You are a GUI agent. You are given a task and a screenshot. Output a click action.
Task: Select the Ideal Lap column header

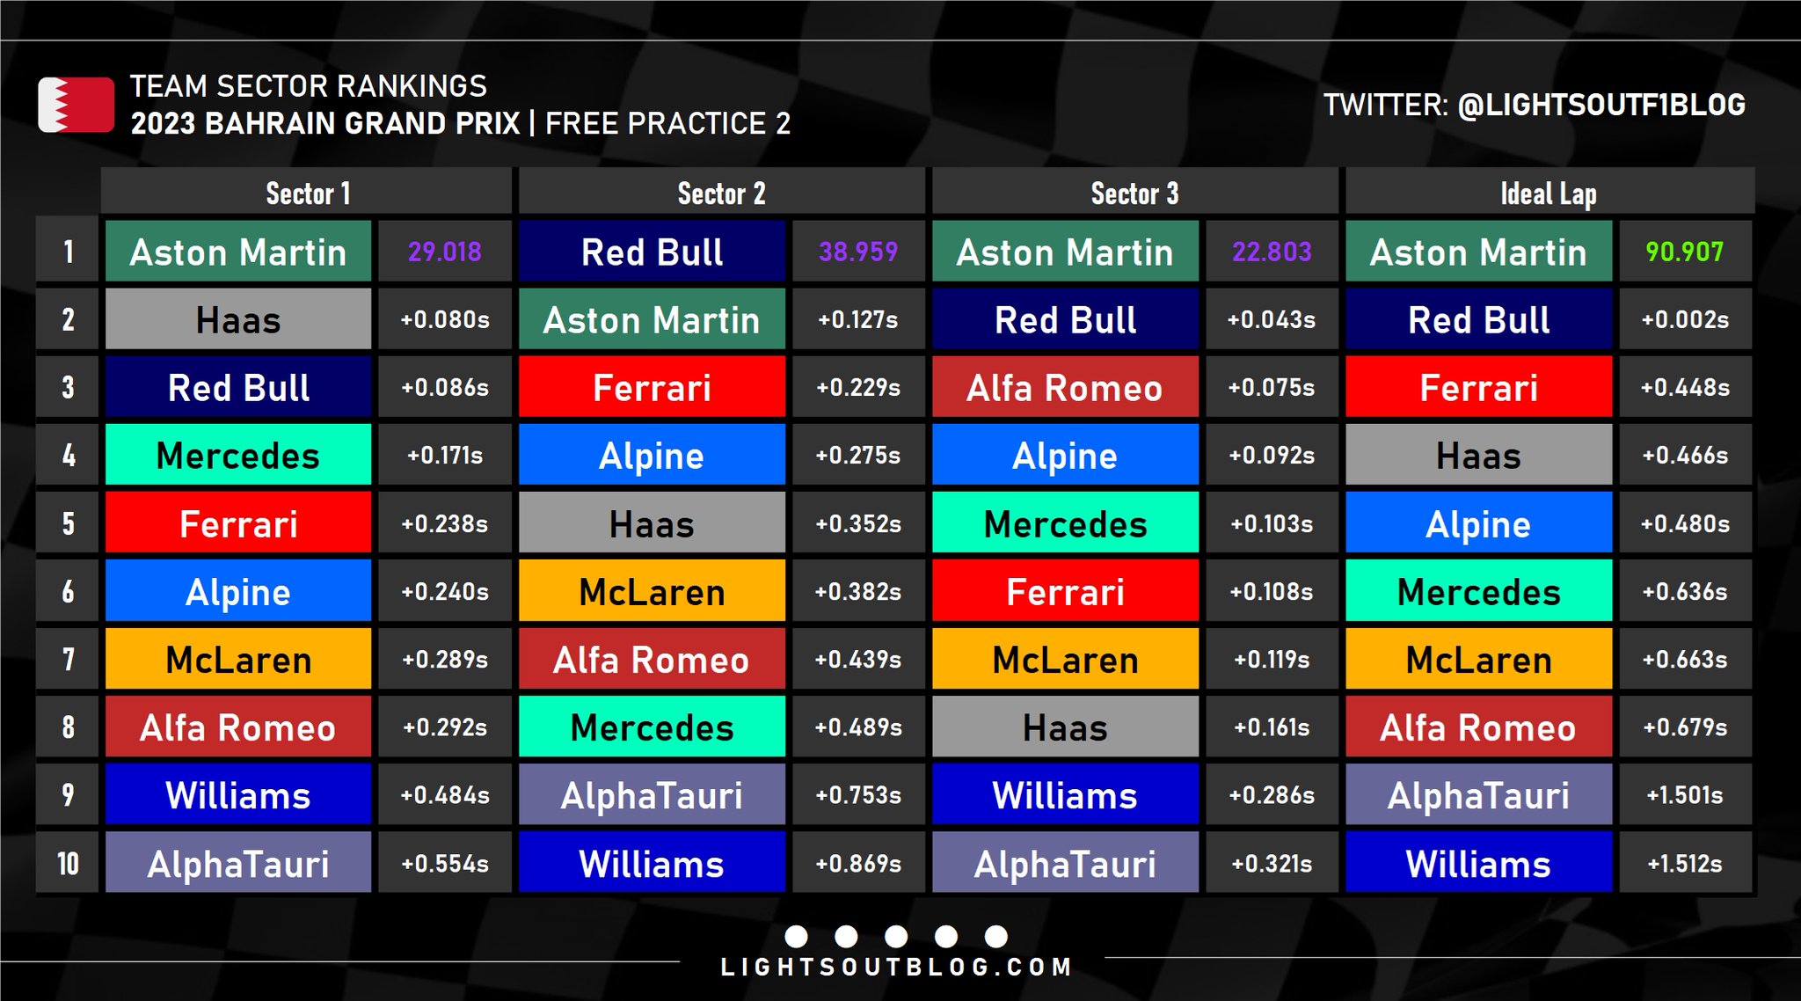pos(1548,193)
